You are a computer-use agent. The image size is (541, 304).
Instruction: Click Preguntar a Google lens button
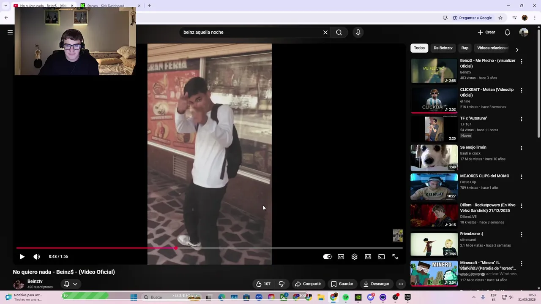tap(473, 18)
